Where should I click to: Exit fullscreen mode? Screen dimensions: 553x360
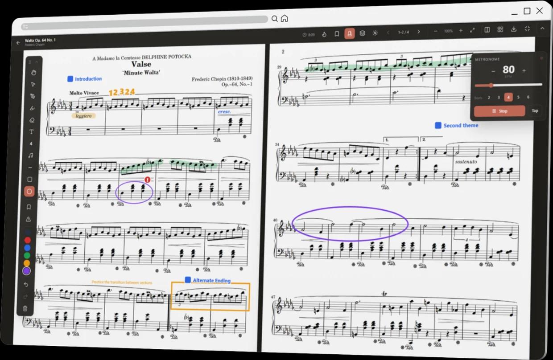527,29
